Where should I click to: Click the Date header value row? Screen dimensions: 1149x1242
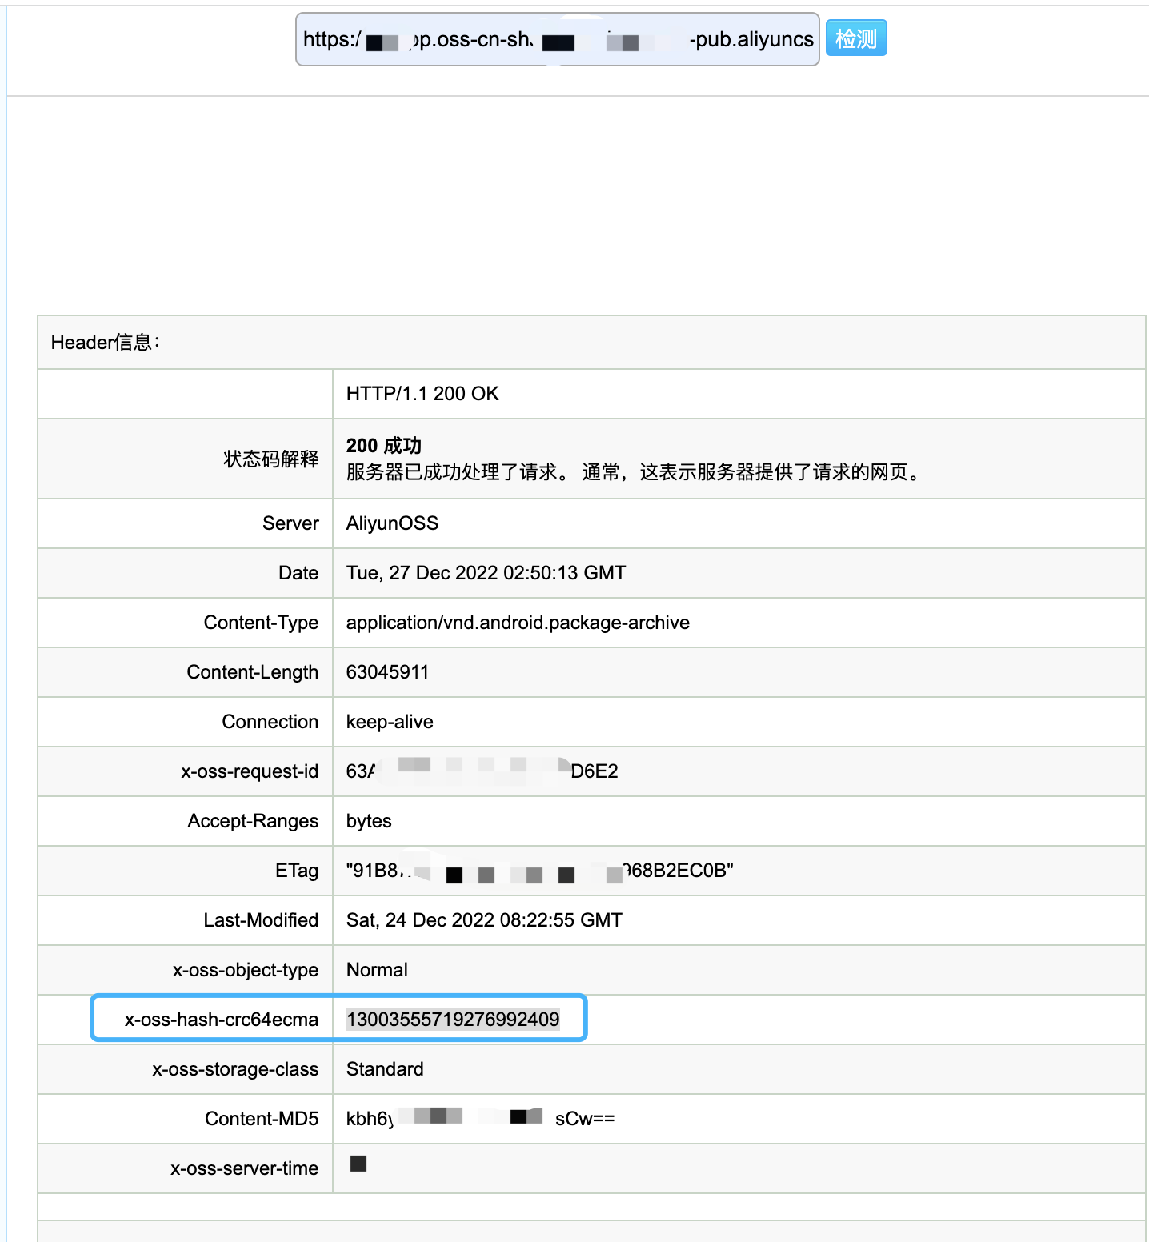tap(485, 573)
